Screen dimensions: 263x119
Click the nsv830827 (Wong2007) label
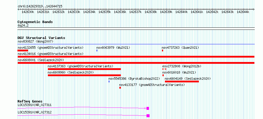[35, 41]
